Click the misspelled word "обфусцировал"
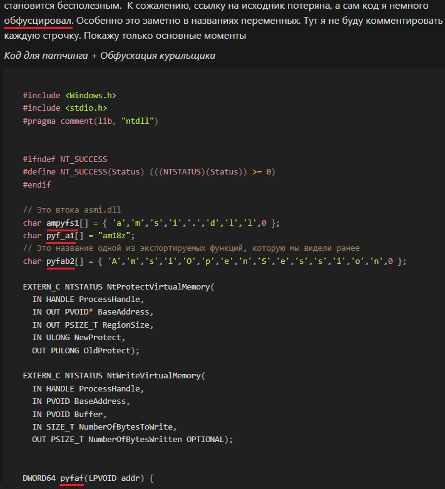Screen dimensions: 445x489 pyautogui.click(x=38, y=20)
